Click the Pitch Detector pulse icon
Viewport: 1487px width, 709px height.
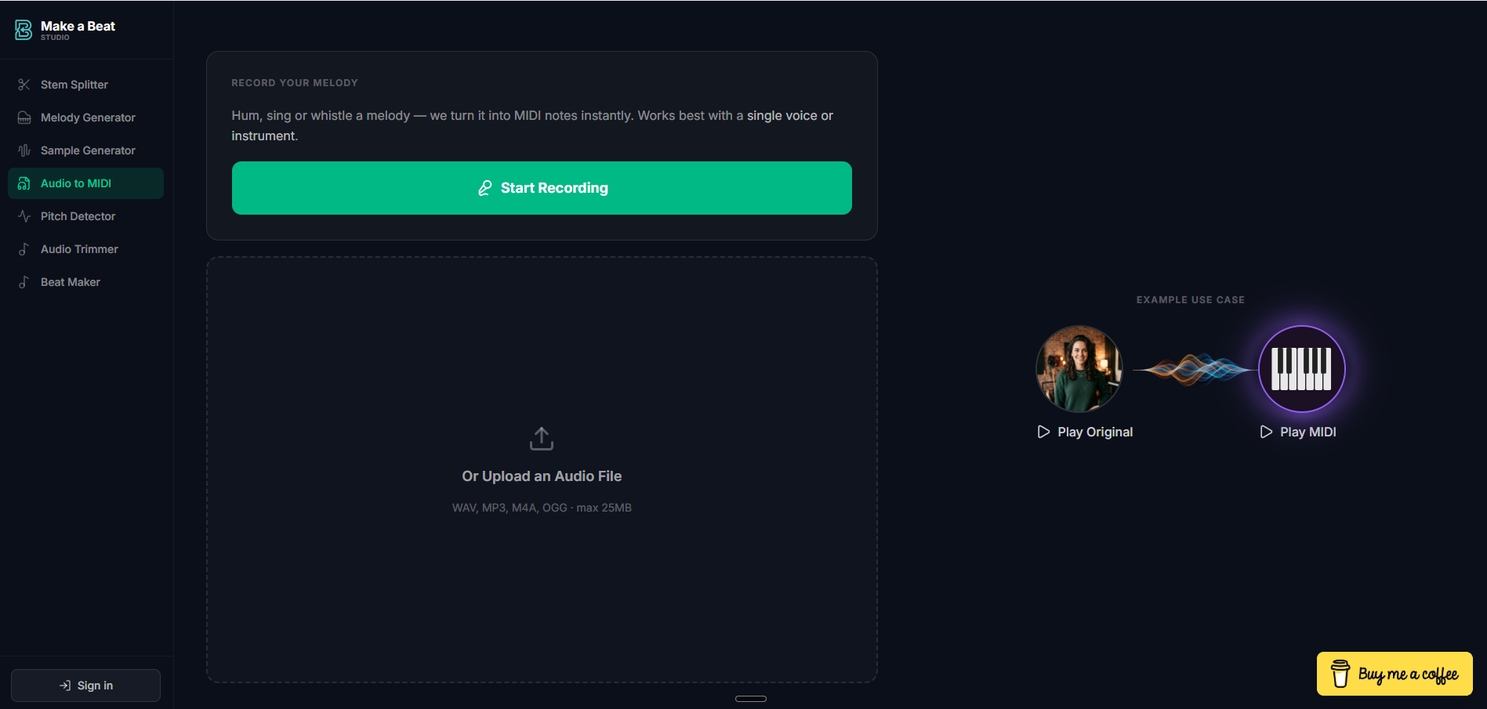tap(24, 216)
